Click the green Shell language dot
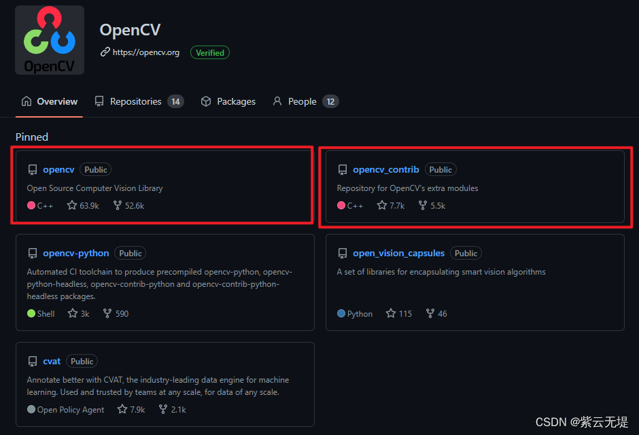 point(31,313)
